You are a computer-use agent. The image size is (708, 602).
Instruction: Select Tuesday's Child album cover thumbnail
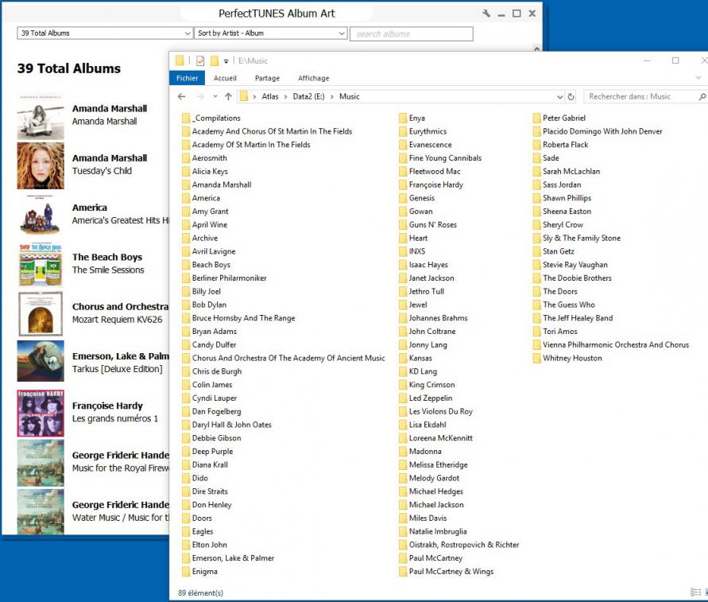(x=41, y=165)
